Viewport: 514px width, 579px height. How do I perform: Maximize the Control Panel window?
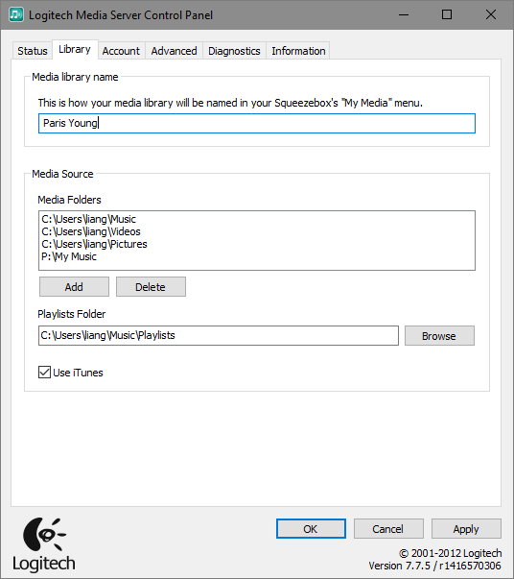click(x=447, y=14)
